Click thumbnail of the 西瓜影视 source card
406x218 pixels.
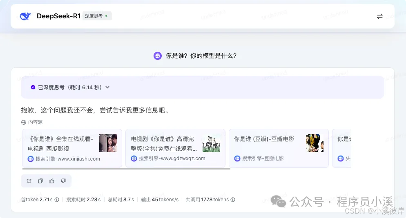click(108, 143)
